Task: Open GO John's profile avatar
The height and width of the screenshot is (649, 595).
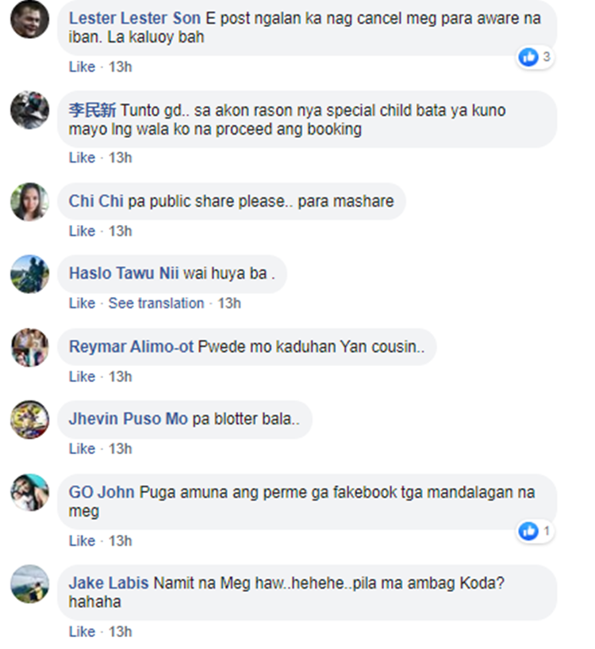Action: click(29, 493)
